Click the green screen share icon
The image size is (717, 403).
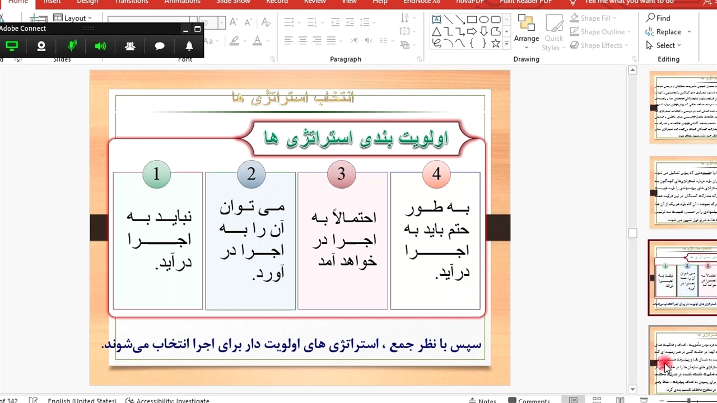[12, 46]
